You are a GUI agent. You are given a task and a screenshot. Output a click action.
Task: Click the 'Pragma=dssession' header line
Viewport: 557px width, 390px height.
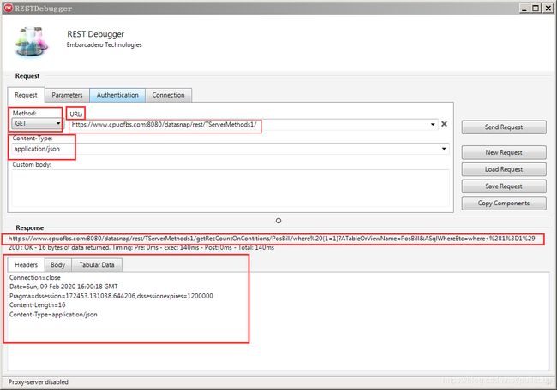pos(111,296)
